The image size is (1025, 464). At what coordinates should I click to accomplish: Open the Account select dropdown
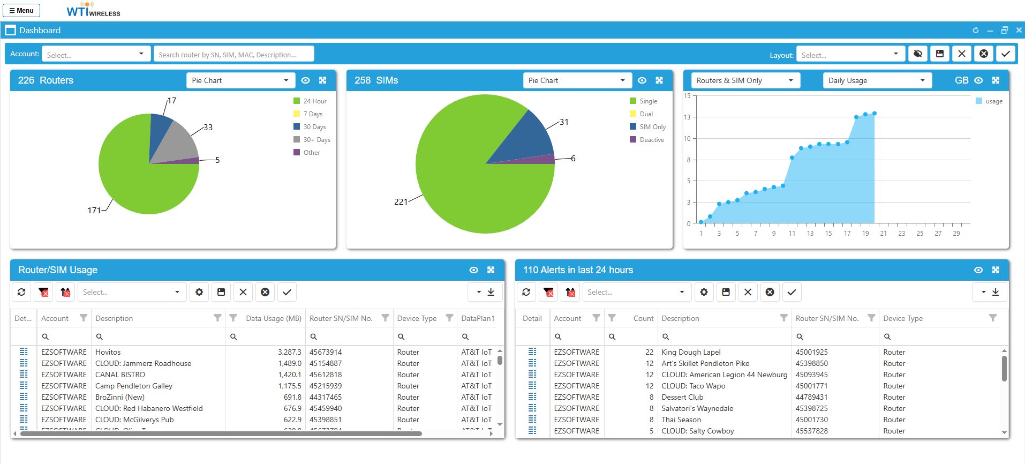96,54
